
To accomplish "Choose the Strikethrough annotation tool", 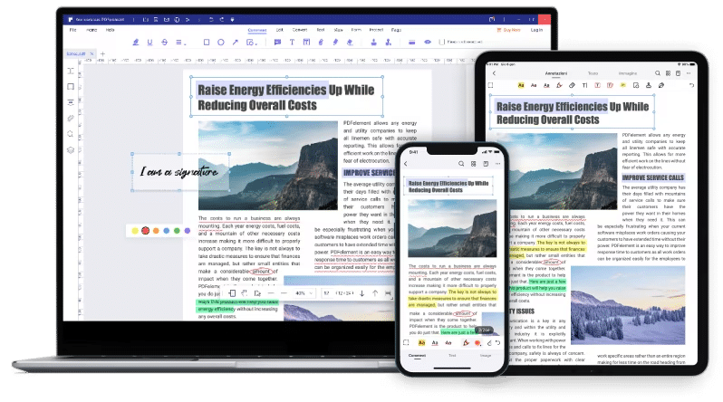I will coord(166,42).
